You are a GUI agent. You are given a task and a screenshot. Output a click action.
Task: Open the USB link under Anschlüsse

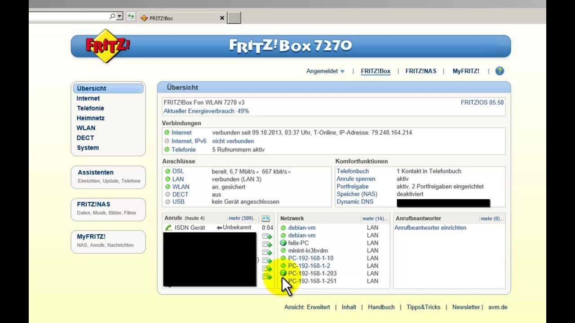pyautogui.click(x=178, y=202)
